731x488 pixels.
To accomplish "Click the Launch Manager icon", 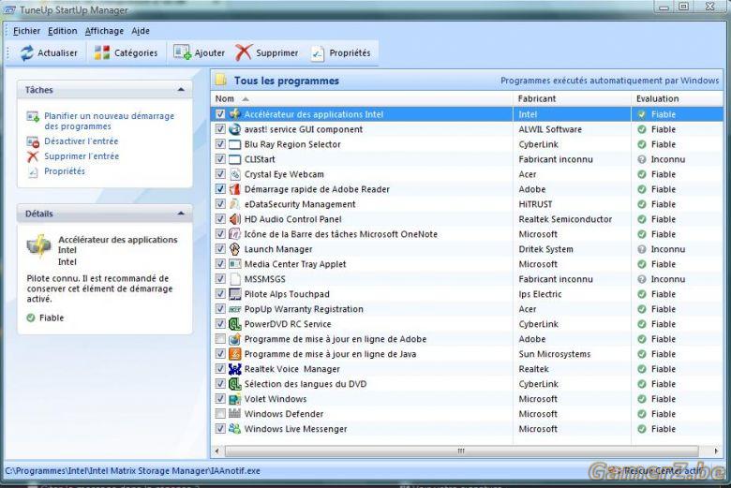I will coord(235,249).
